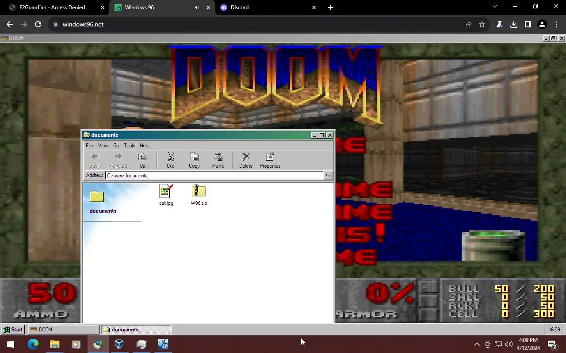566x353 pixels.
Task: Open the Help menu
Action: 145,146
